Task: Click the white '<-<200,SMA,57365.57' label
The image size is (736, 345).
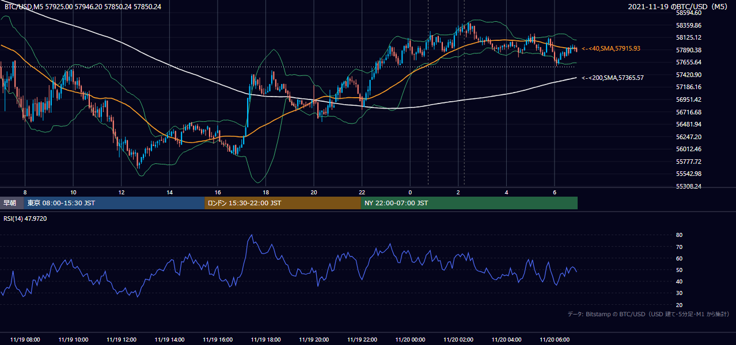Action: click(x=613, y=78)
